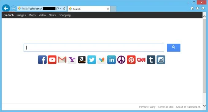Refresh the page with the reload icon
Screen dimensions: 208x112
pos(64,9)
